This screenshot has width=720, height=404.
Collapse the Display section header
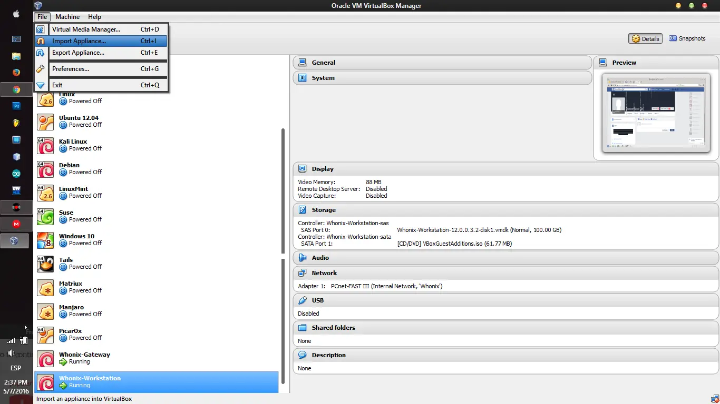click(506, 169)
